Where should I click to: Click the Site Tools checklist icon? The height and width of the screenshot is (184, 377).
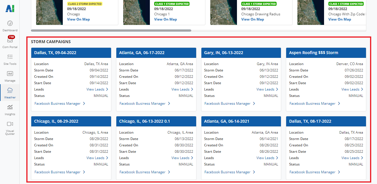coord(10,57)
